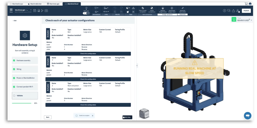
Task: Click the Assemble group label
Action: pyautogui.click(x=182, y=15)
